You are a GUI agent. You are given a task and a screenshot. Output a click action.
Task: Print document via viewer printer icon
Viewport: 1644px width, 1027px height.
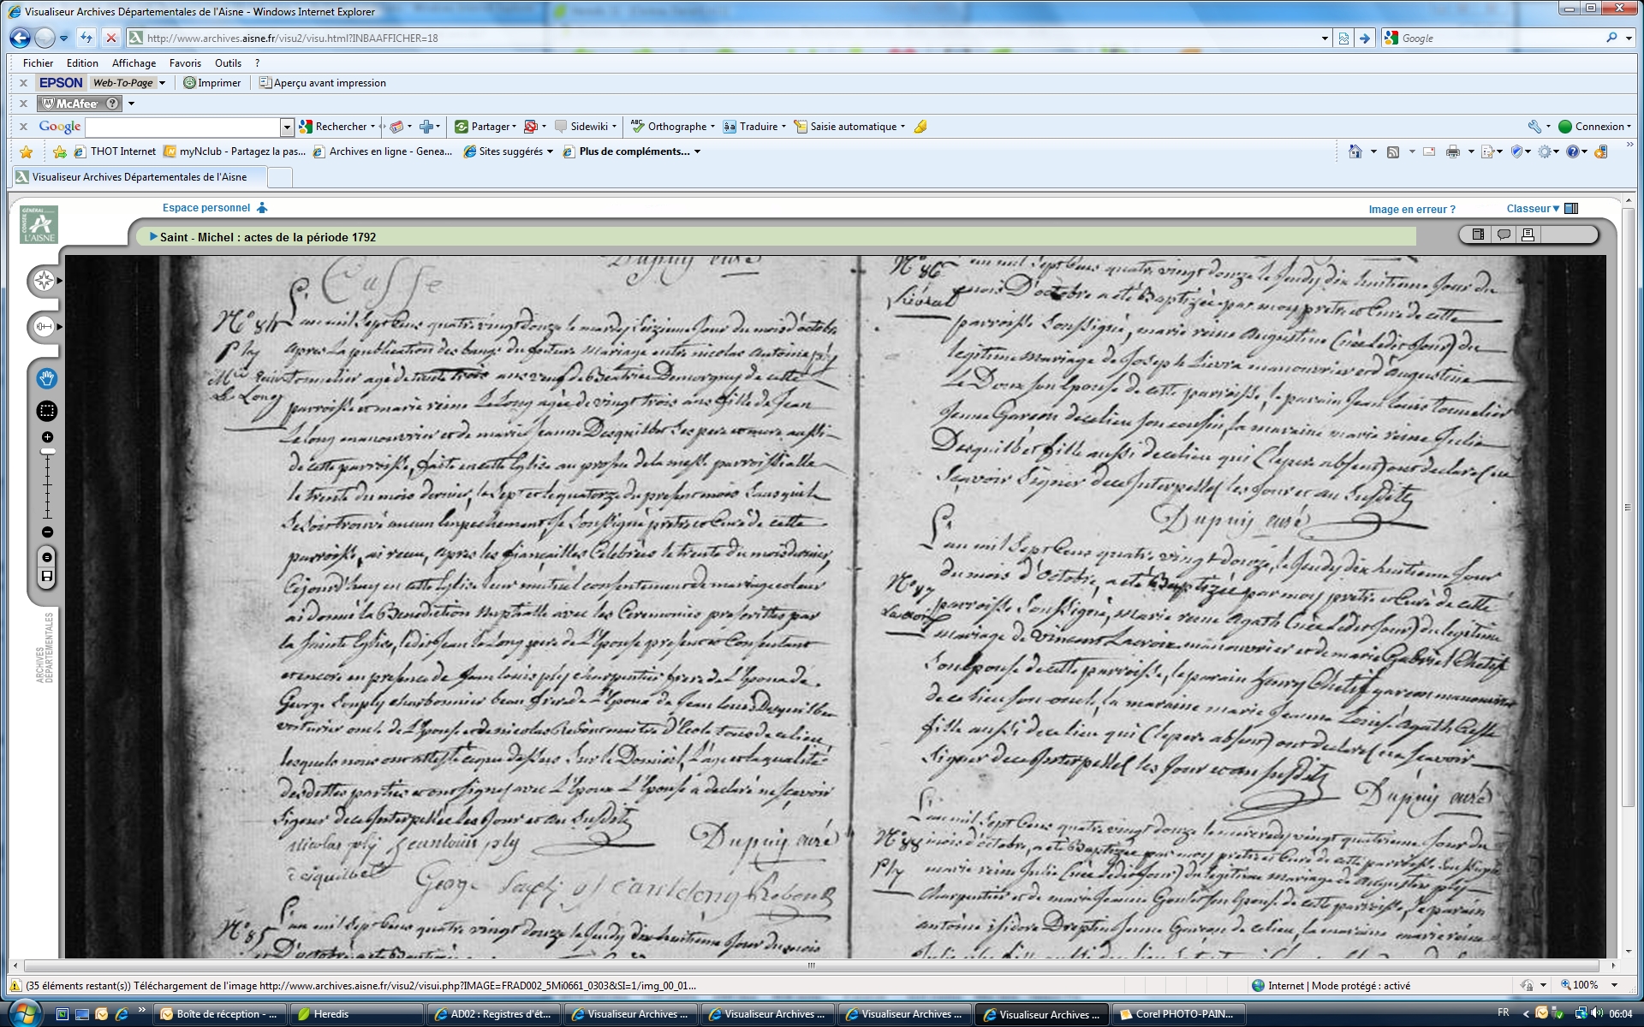(x=1528, y=234)
